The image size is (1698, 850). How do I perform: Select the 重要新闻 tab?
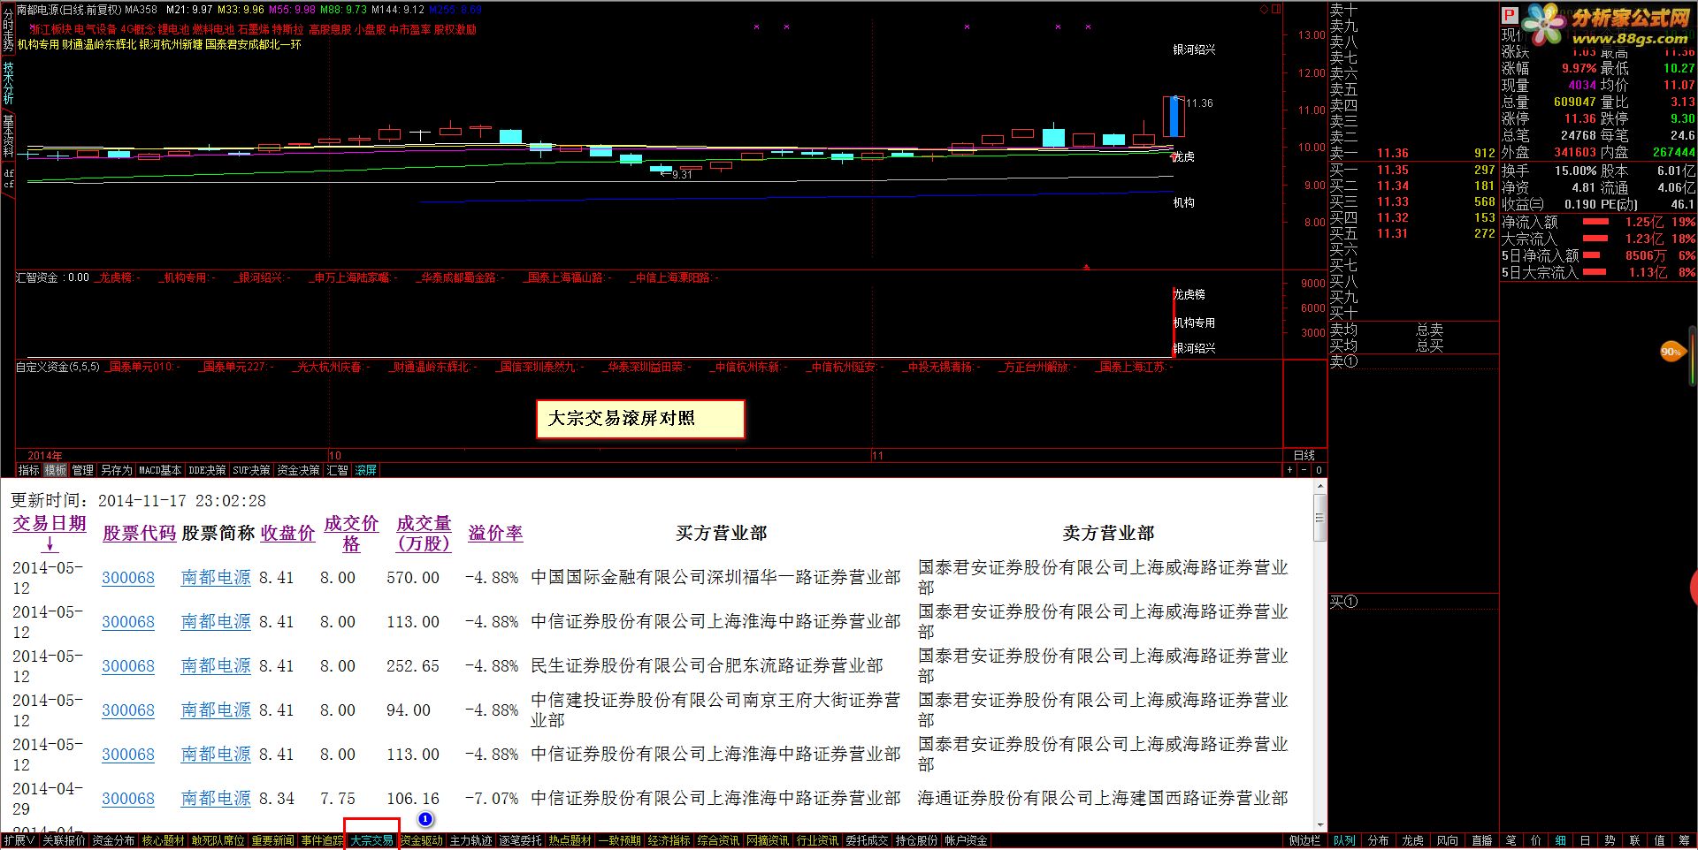[273, 840]
